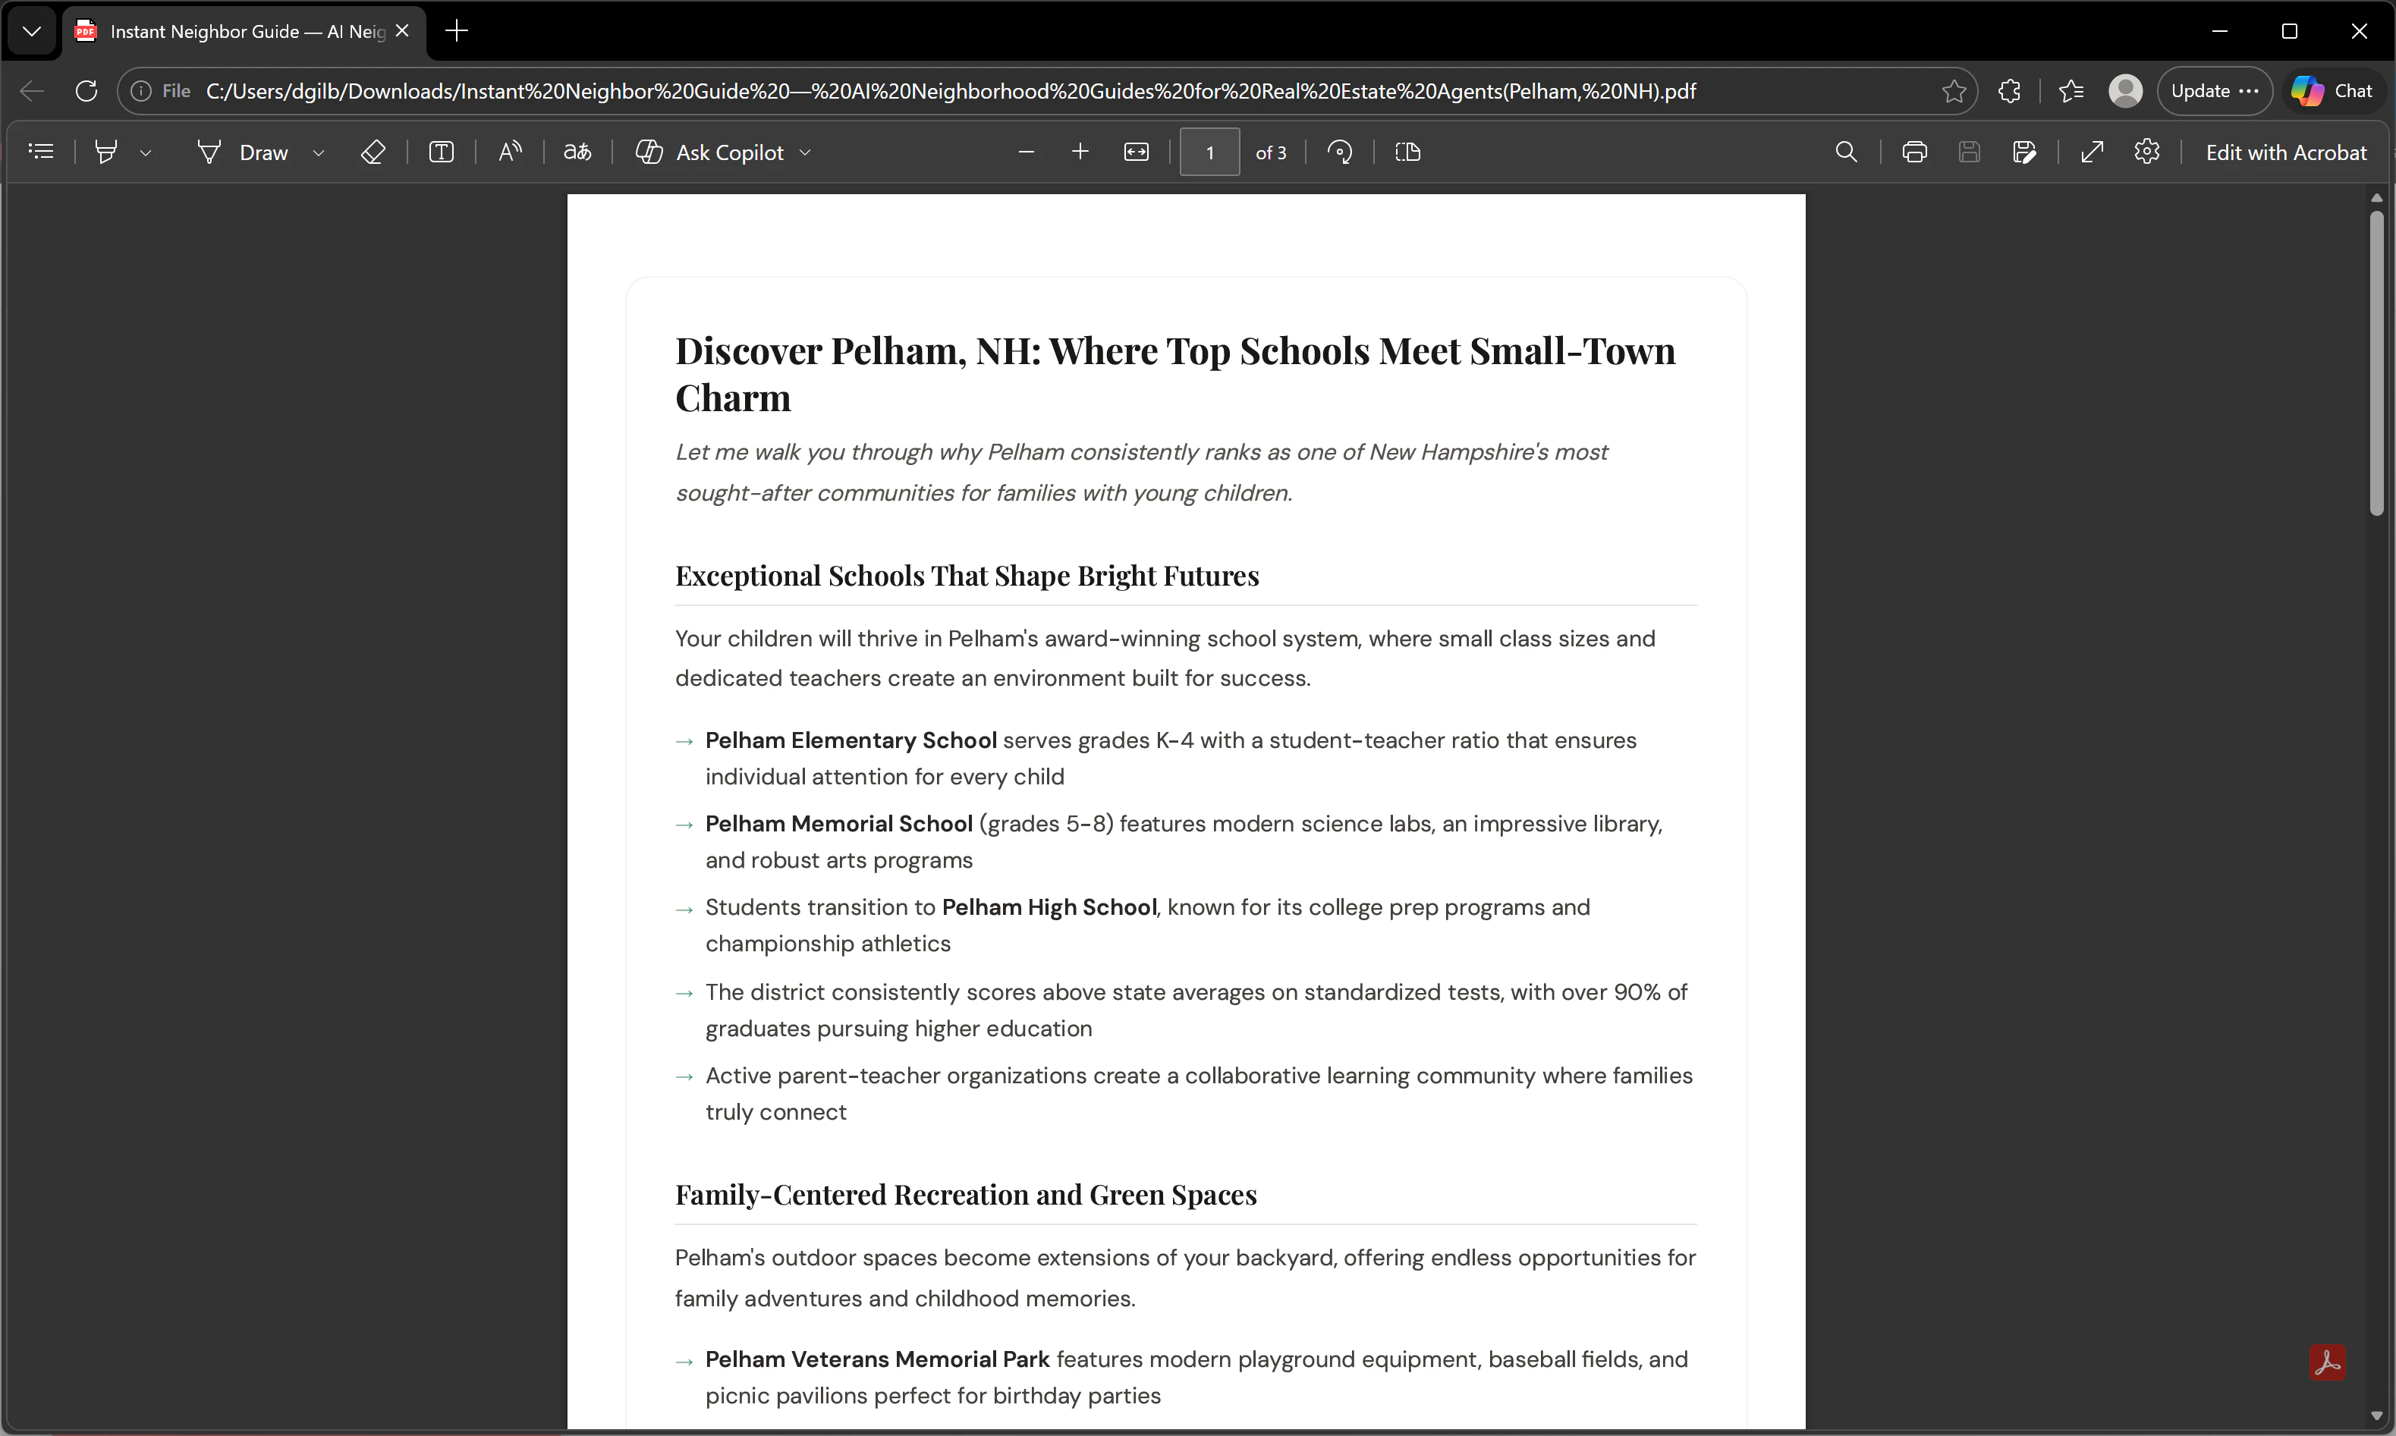Expand the Draw tool options dropdown
This screenshot has height=1436, width=2396.
pos(319,153)
